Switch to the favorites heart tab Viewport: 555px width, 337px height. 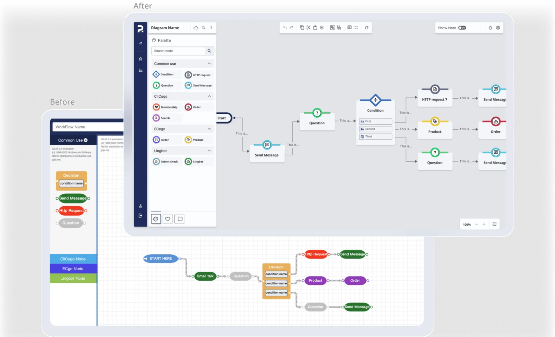tap(168, 219)
